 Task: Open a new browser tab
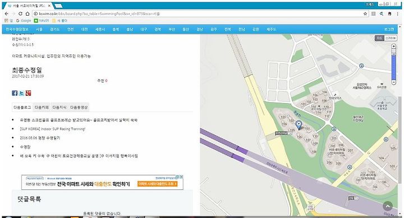(x=58, y=6)
